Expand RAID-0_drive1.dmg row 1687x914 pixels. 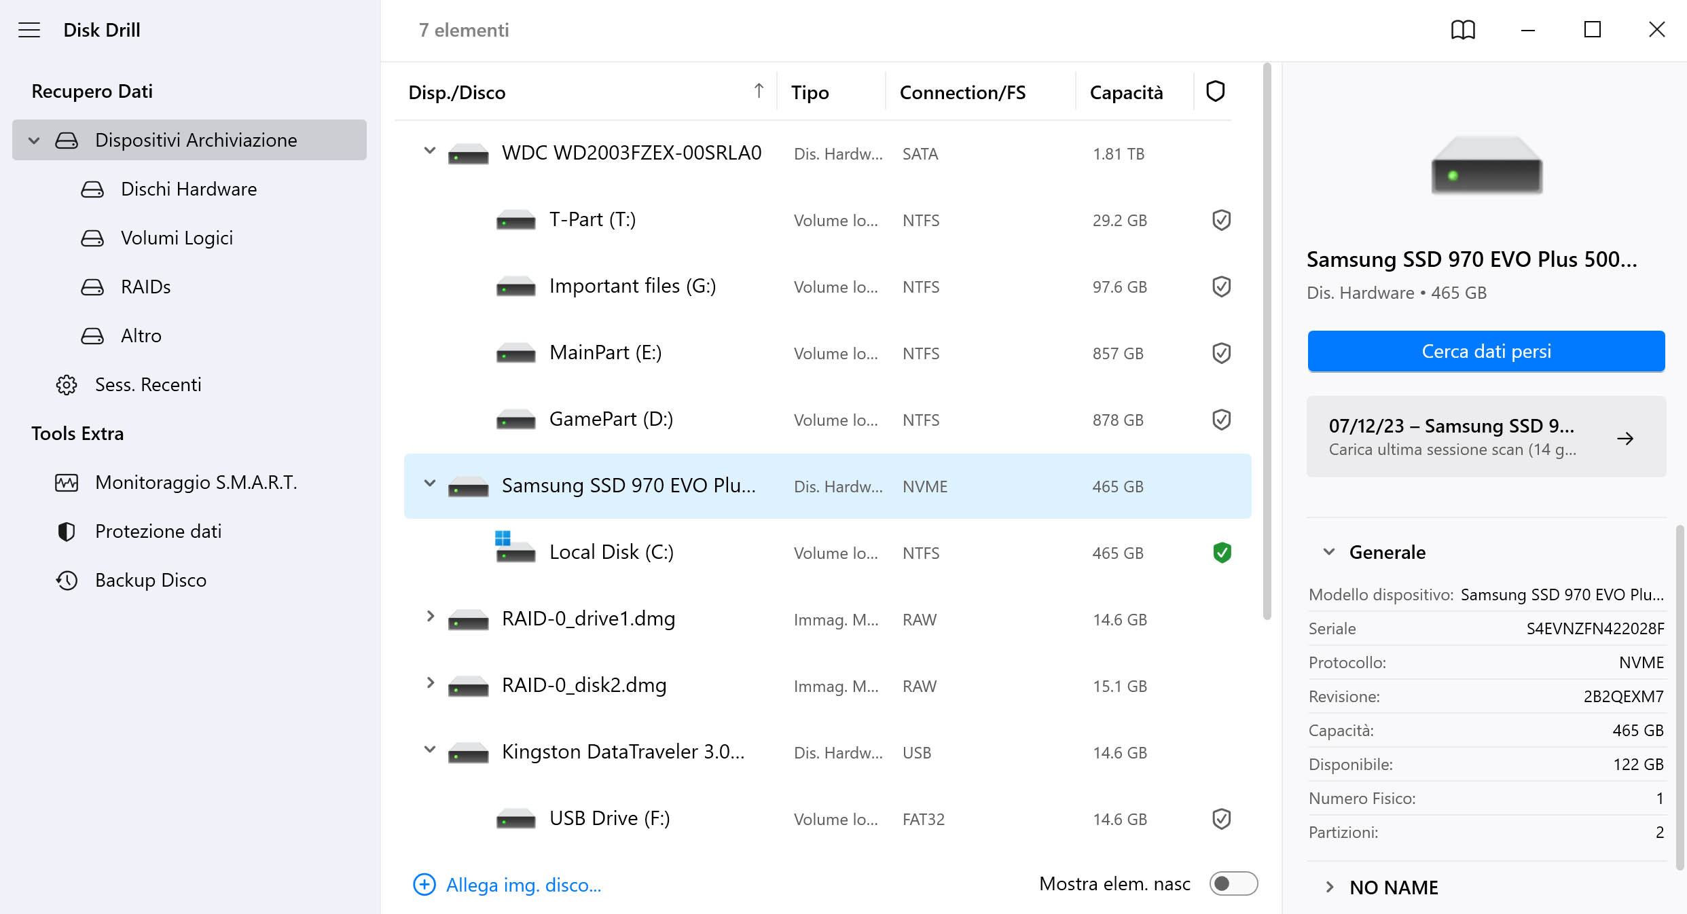pyautogui.click(x=429, y=617)
